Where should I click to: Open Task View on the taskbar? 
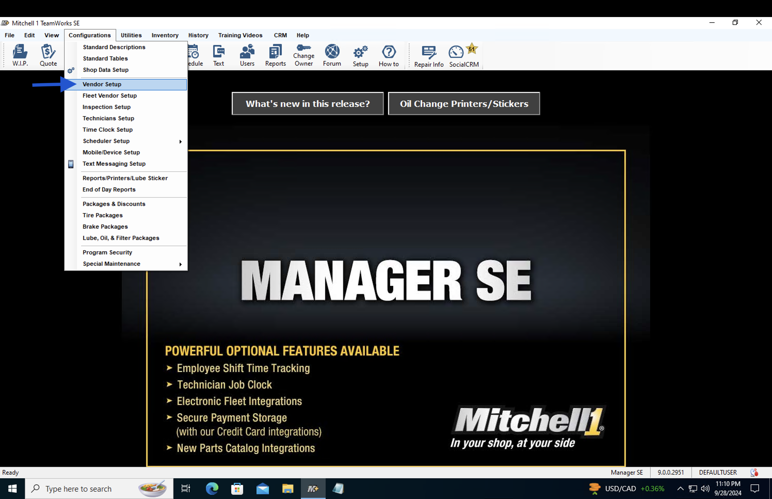click(186, 488)
